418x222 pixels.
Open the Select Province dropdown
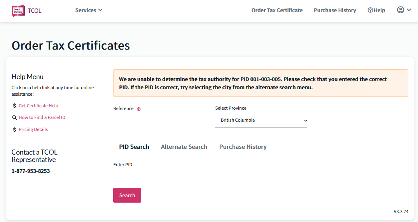point(261,120)
